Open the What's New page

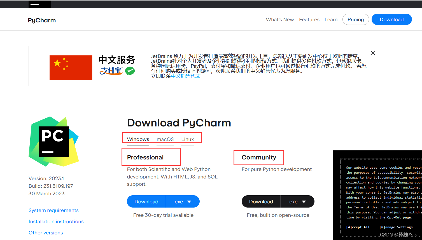coord(280,20)
